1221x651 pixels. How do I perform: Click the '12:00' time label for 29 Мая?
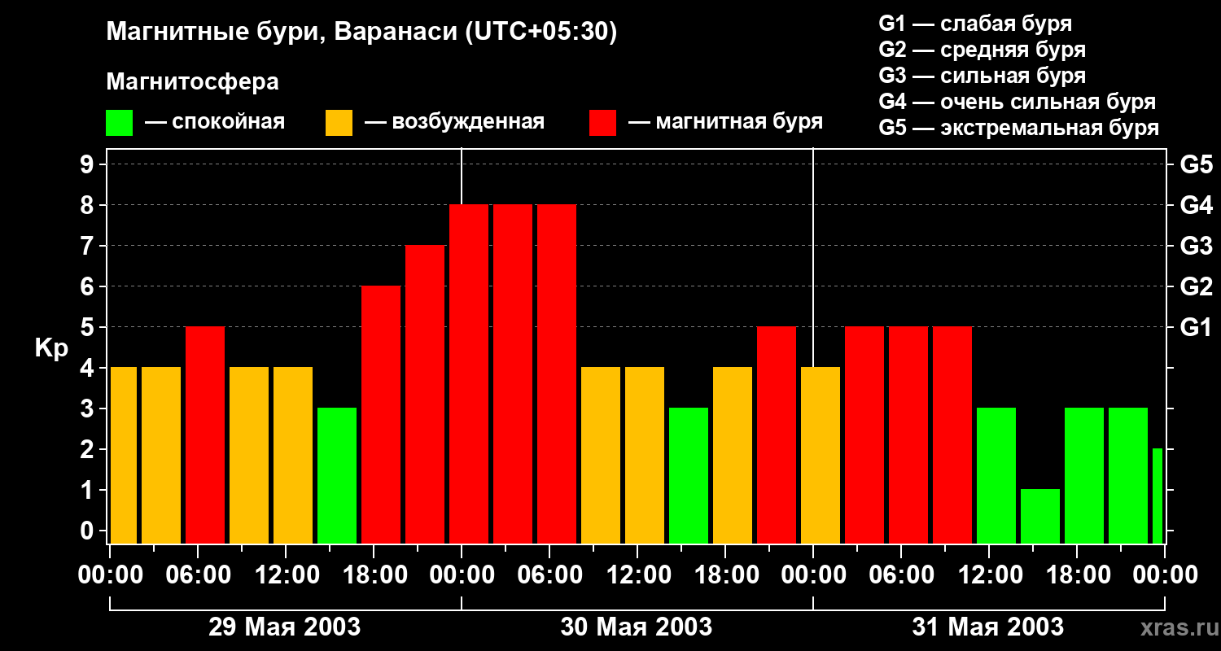(286, 575)
